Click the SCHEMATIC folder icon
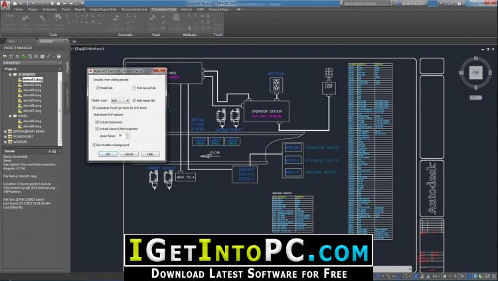 coord(15,74)
